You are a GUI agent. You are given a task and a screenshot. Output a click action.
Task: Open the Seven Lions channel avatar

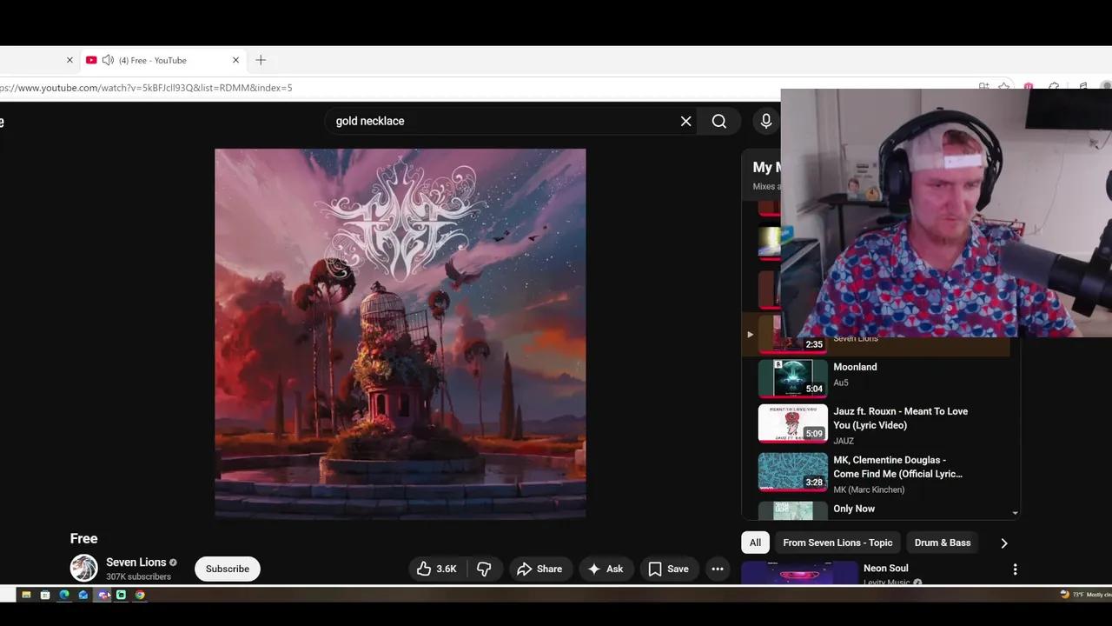pos(84,568)
